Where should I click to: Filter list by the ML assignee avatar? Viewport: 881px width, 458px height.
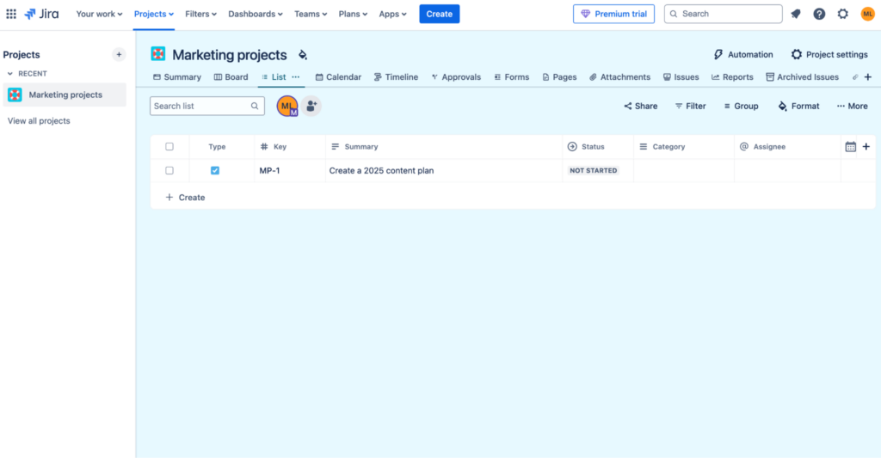point(287,106)
